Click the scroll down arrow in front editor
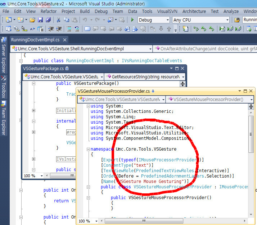257x225 pixels. pyautogui.click(x=251, y=214)
